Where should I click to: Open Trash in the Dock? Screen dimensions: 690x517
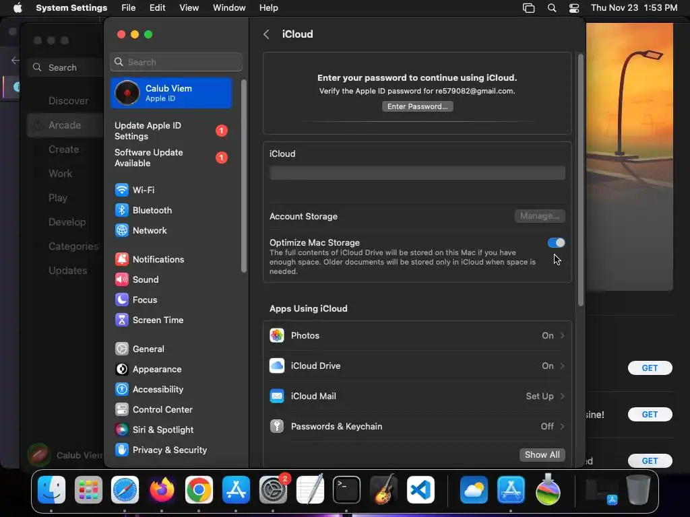tap(638, 490)
